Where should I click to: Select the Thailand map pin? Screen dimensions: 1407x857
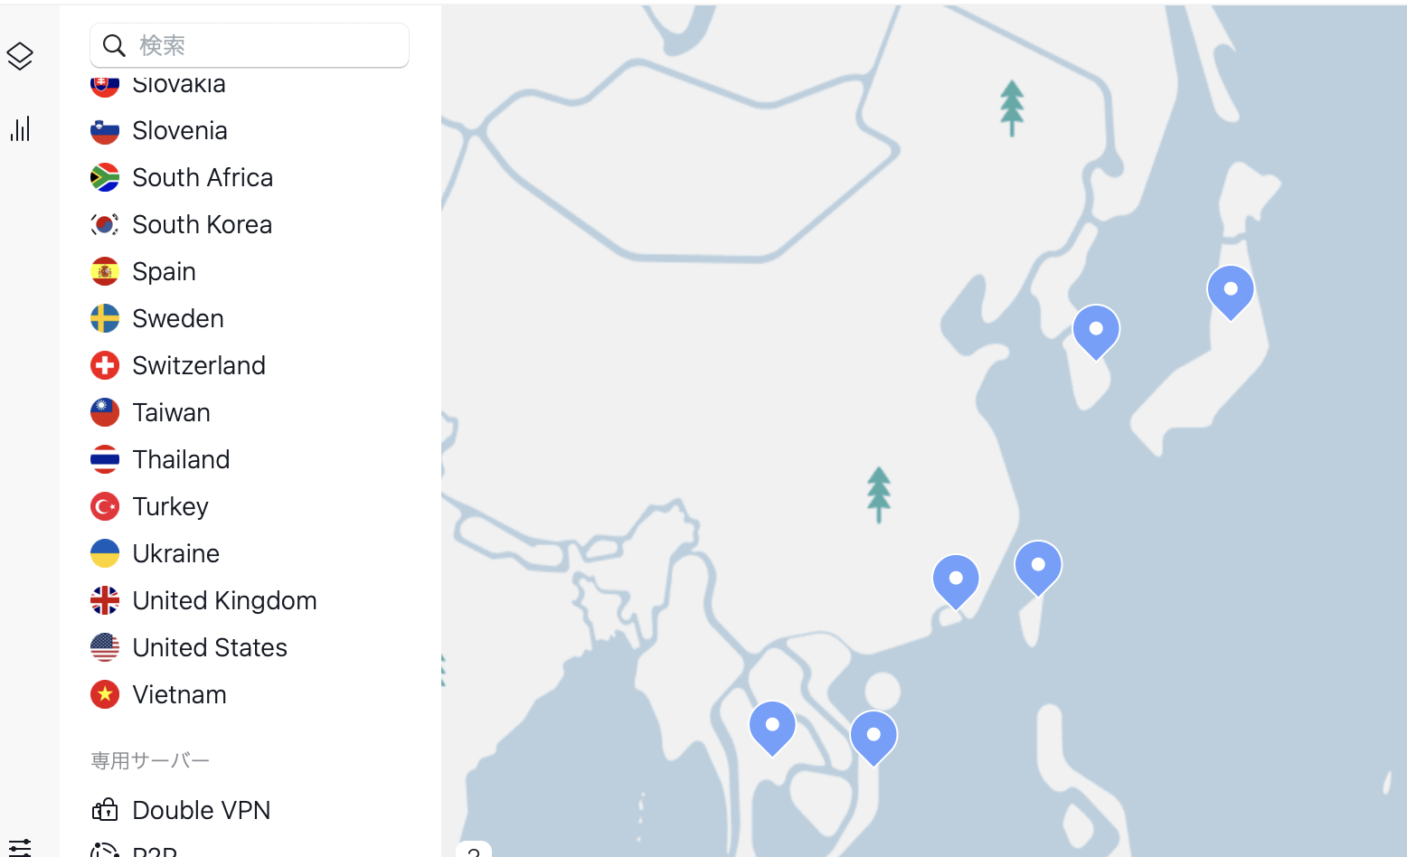click(772, 728)
